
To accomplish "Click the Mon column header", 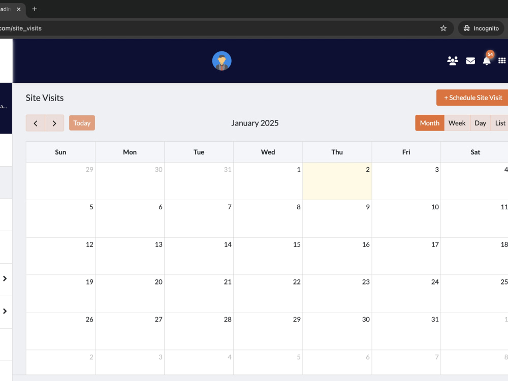I will (x=130, y=152).
